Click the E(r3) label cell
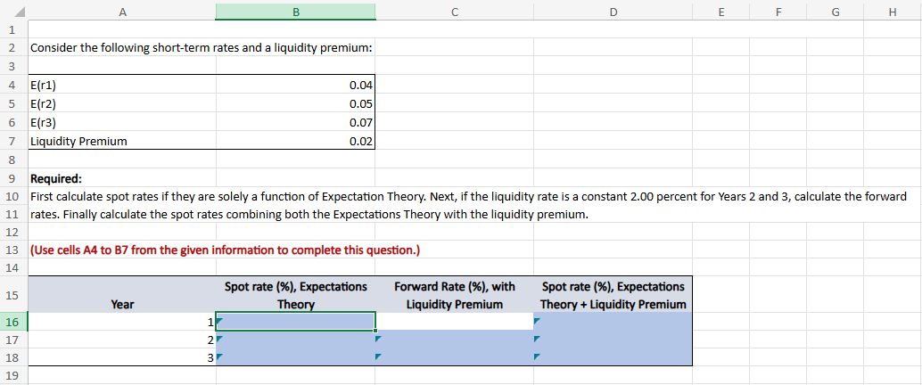The image size is (922, 385). [x=122, y=122]
